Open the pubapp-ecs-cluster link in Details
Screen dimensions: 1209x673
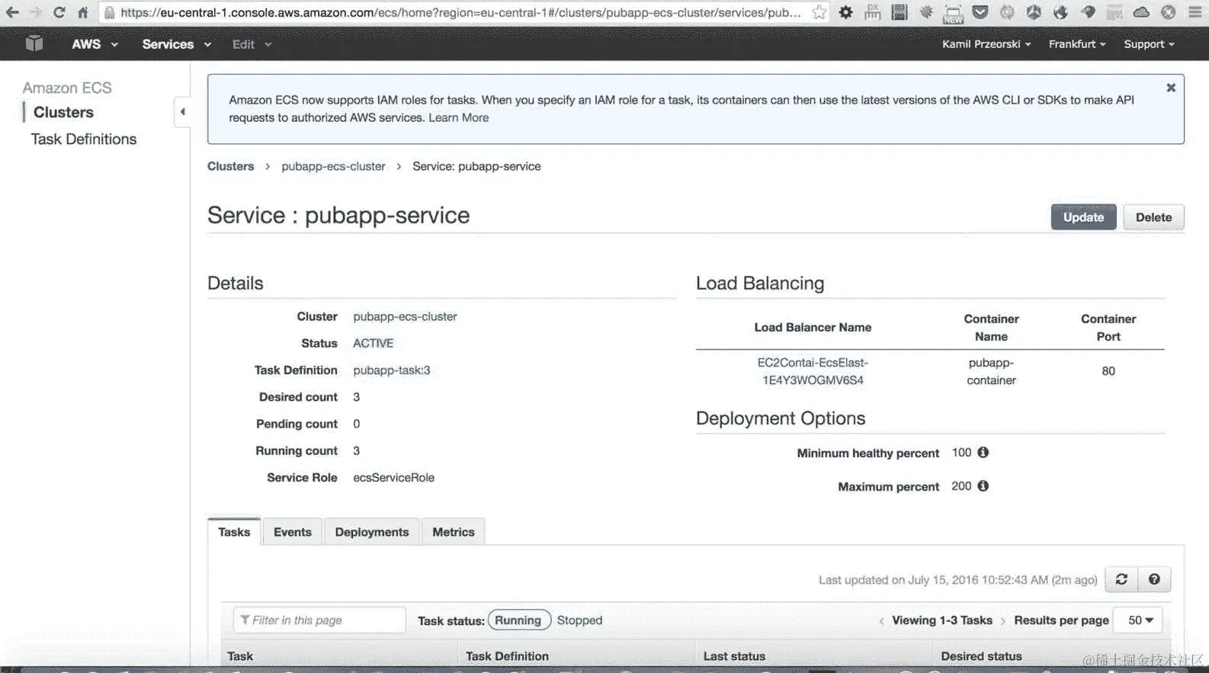point(405,316)
